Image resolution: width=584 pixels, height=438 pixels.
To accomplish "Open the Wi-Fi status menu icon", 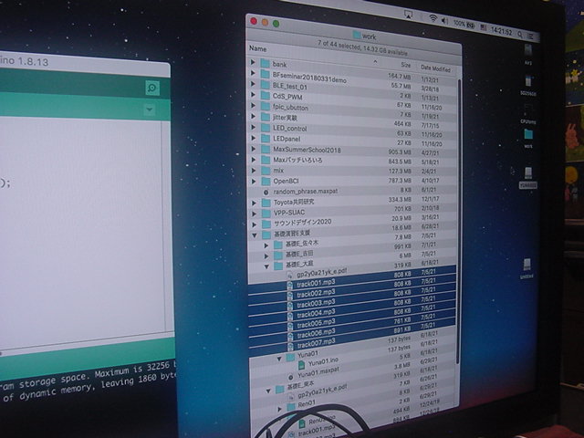I will (433, 18).
